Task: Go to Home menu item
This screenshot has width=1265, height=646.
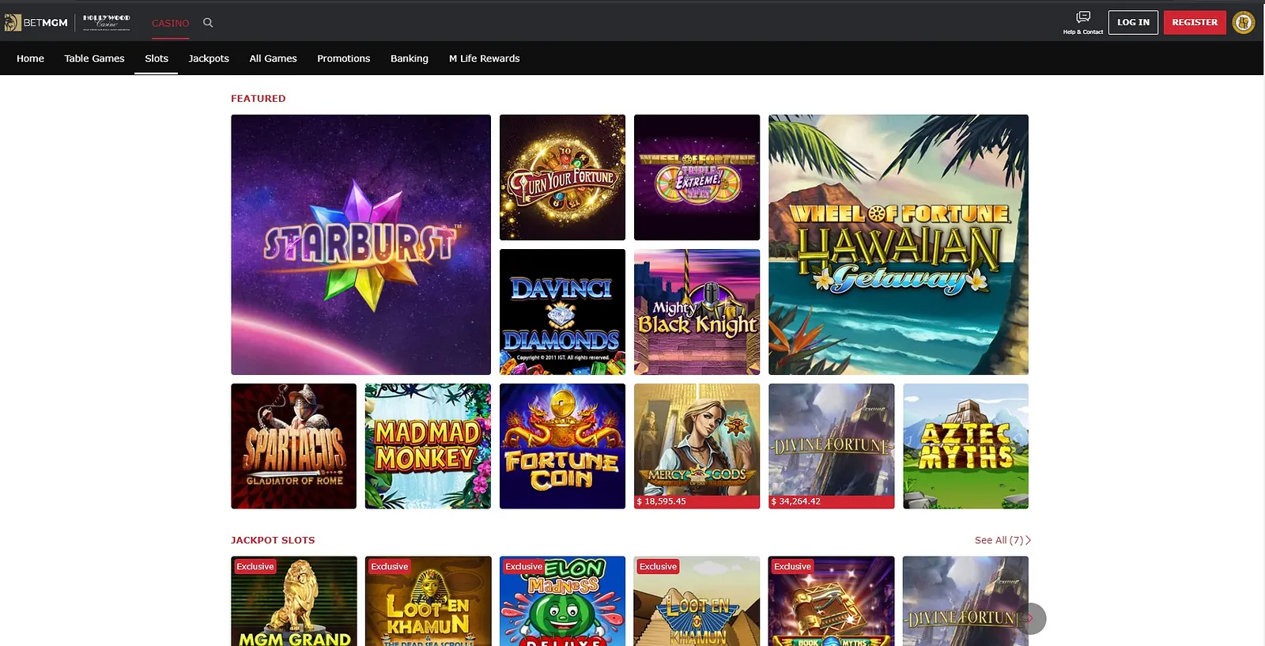Action: click(30, 59)
